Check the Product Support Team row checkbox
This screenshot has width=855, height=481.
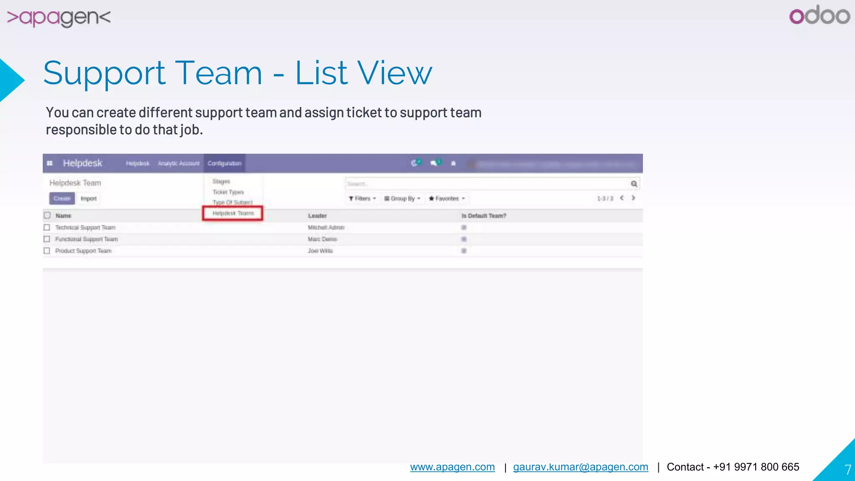(x=47, y=251)
